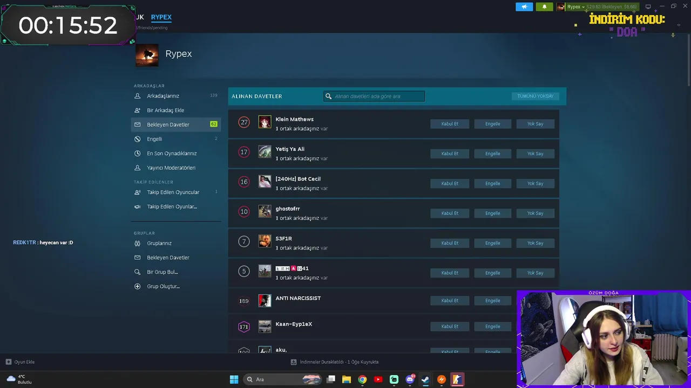Open Google Chrome from taskbar

(x=362, y=379)
